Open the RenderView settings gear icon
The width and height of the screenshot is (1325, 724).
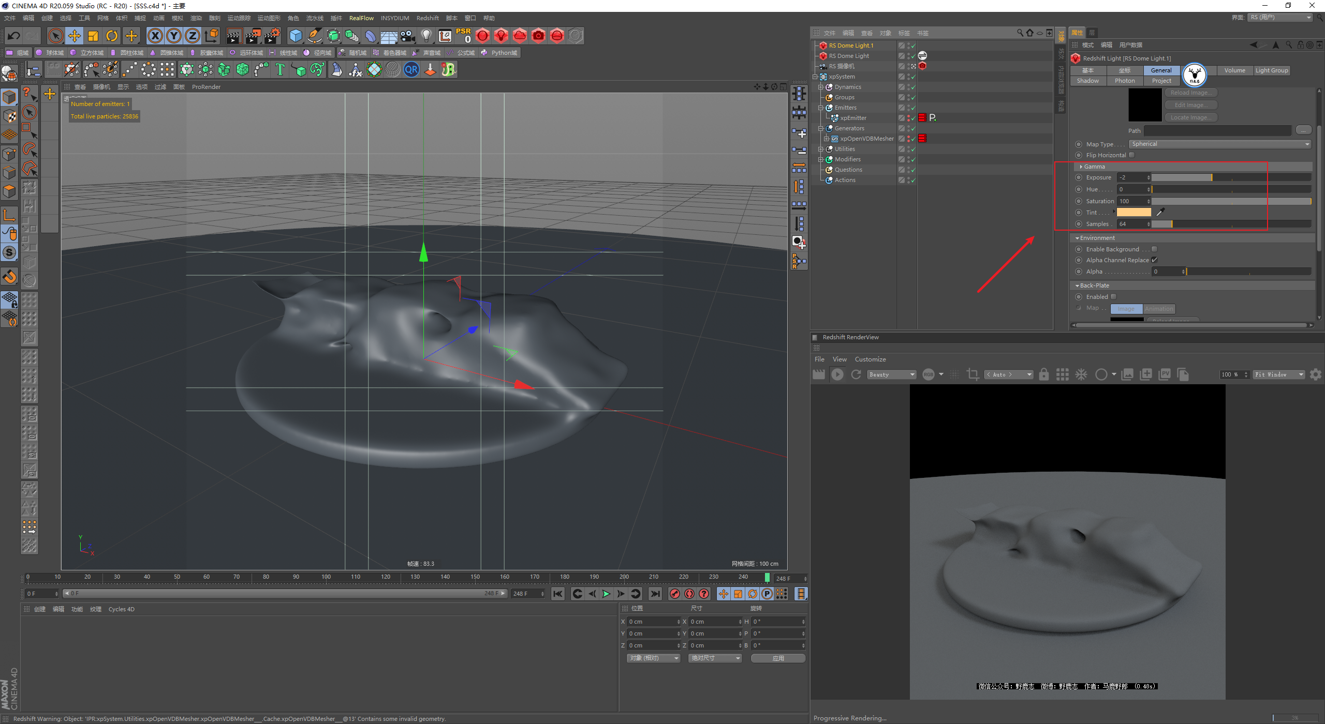point(1315,374)
